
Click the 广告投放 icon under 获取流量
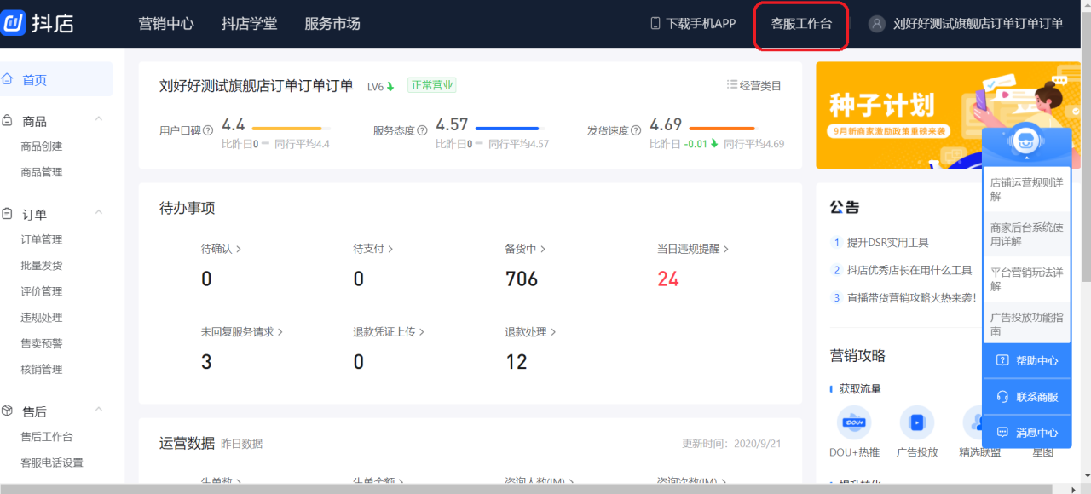tap(917, 422)
